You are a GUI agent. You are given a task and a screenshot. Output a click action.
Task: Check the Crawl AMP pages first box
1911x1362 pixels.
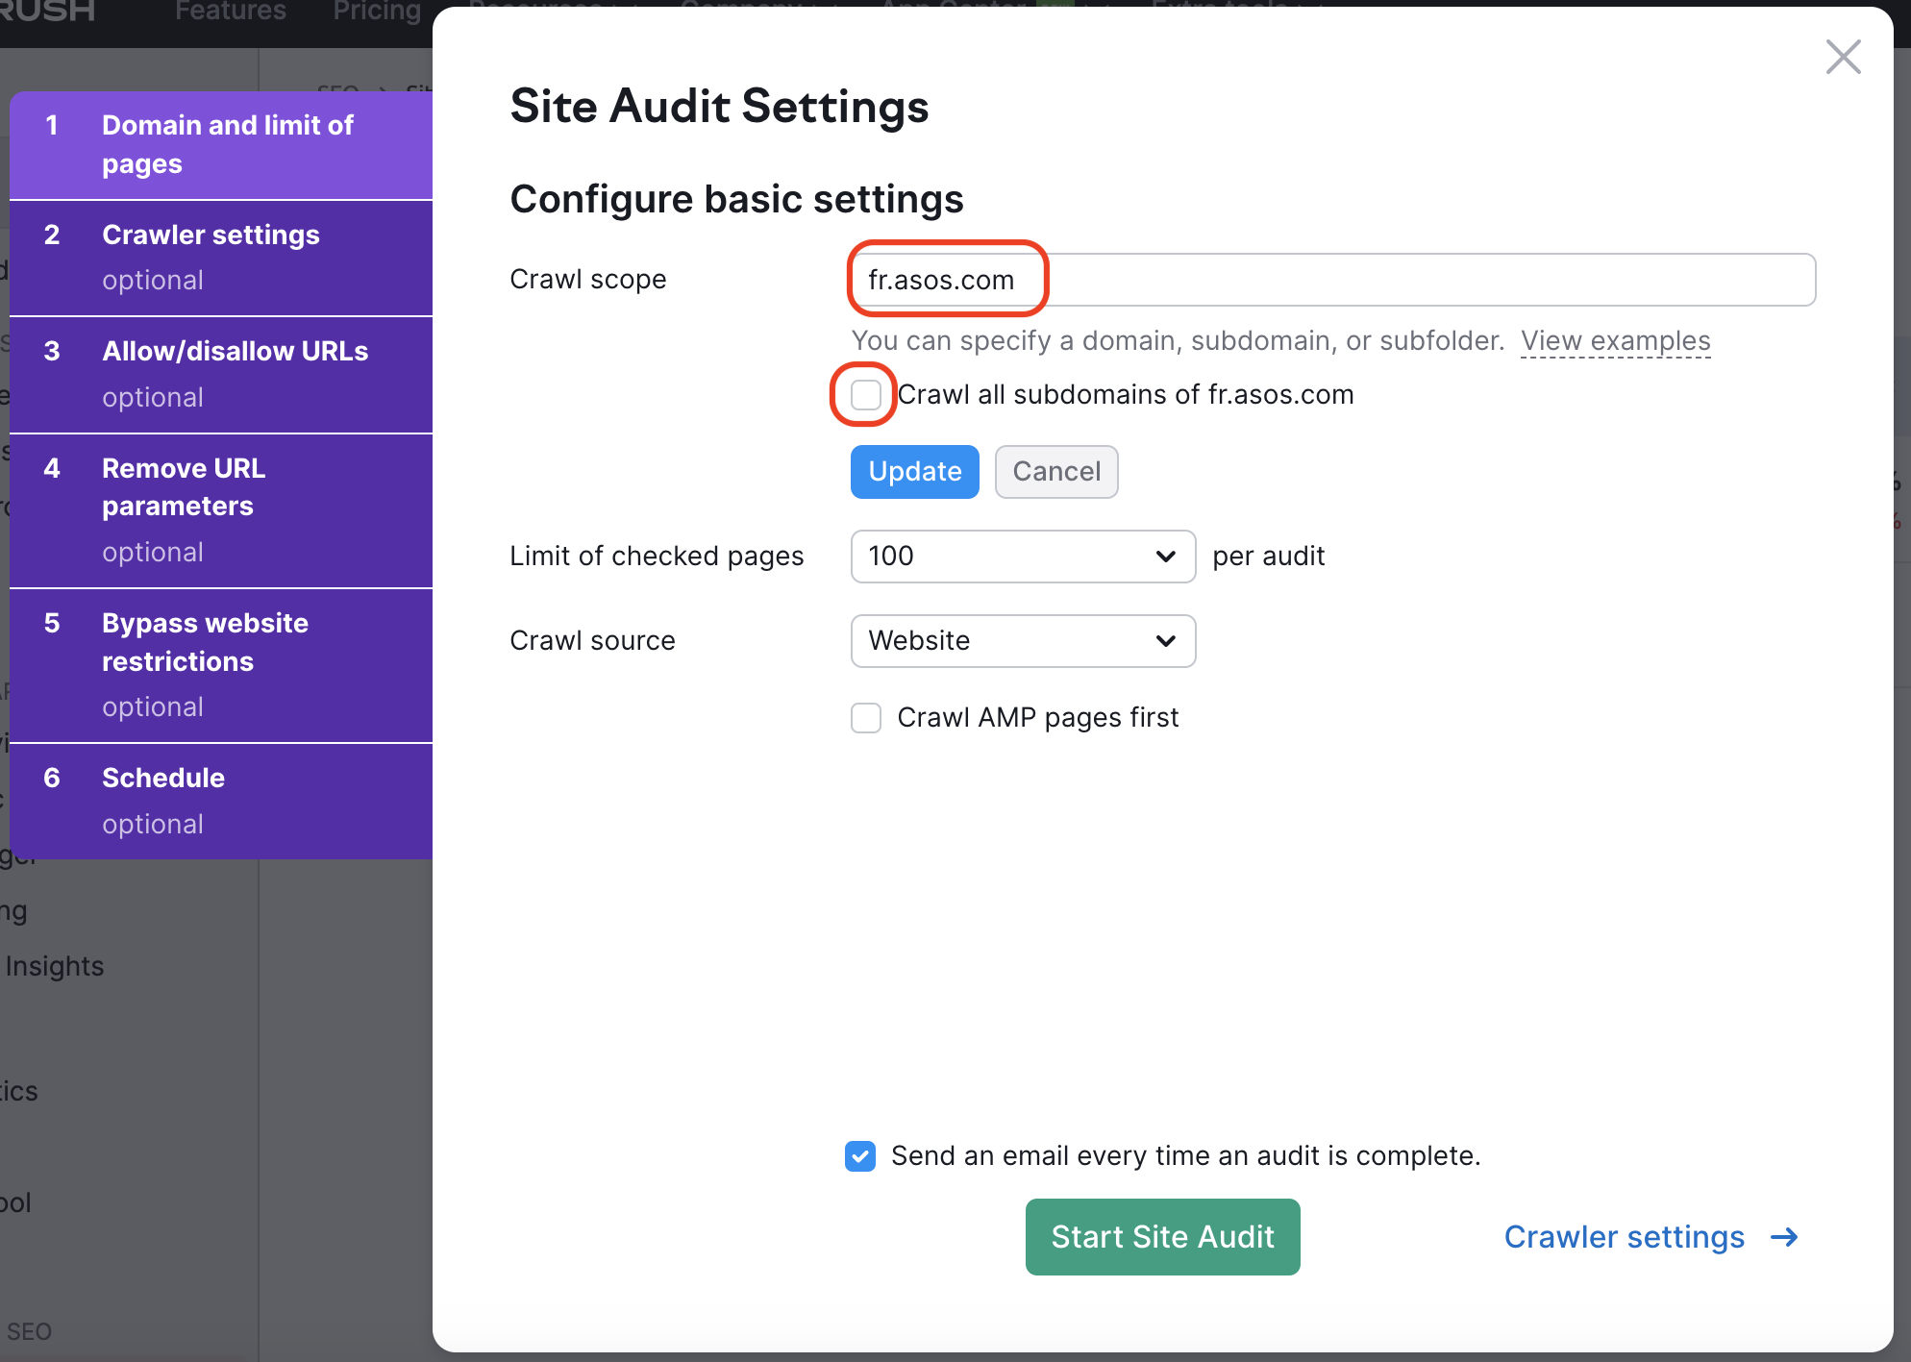[x=866, y=718]
